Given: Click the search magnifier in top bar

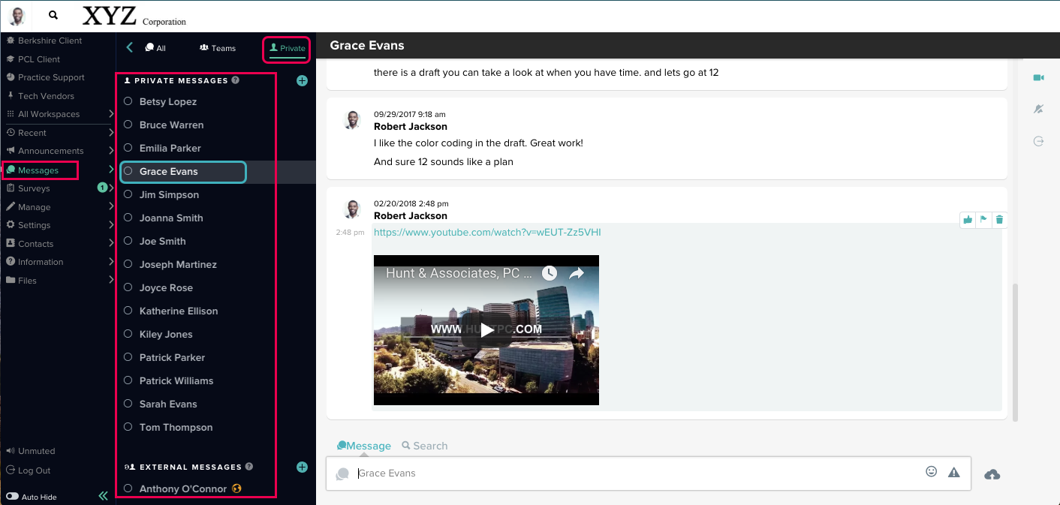Looking at the screenshot, I should point(53,15).
